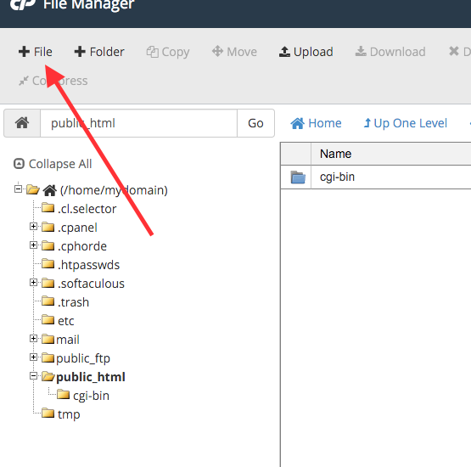
Task: Click the Compress toolbar icon
Action: click(24, 81)
